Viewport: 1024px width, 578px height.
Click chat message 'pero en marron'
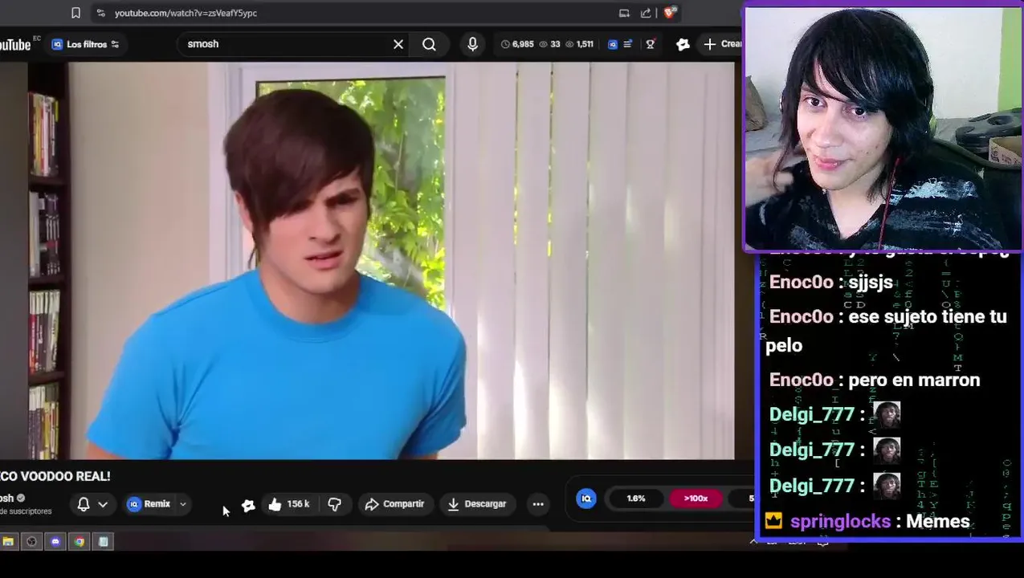click(x=875, y=380)
